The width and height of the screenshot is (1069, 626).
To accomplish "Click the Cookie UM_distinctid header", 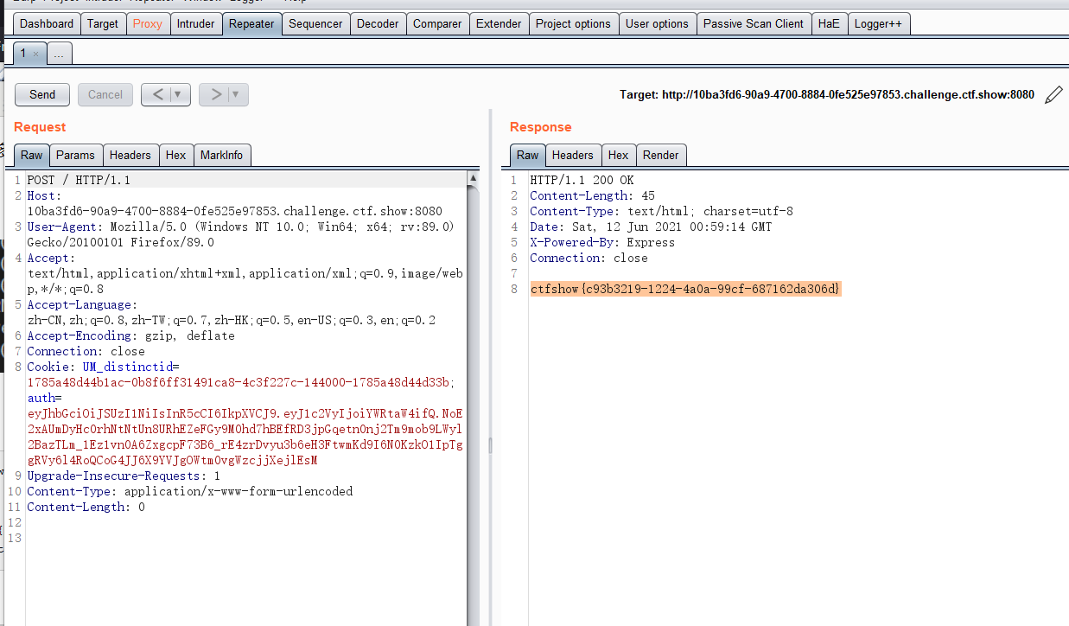I will coord(241,374).
